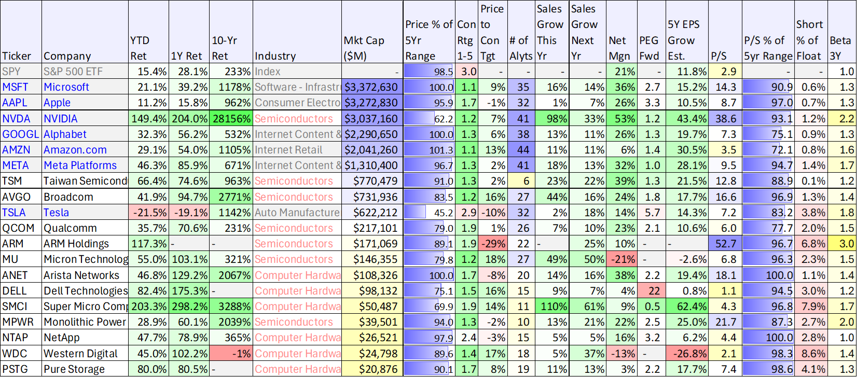
Task: Click the META ticker link
Action: point(16,165)
